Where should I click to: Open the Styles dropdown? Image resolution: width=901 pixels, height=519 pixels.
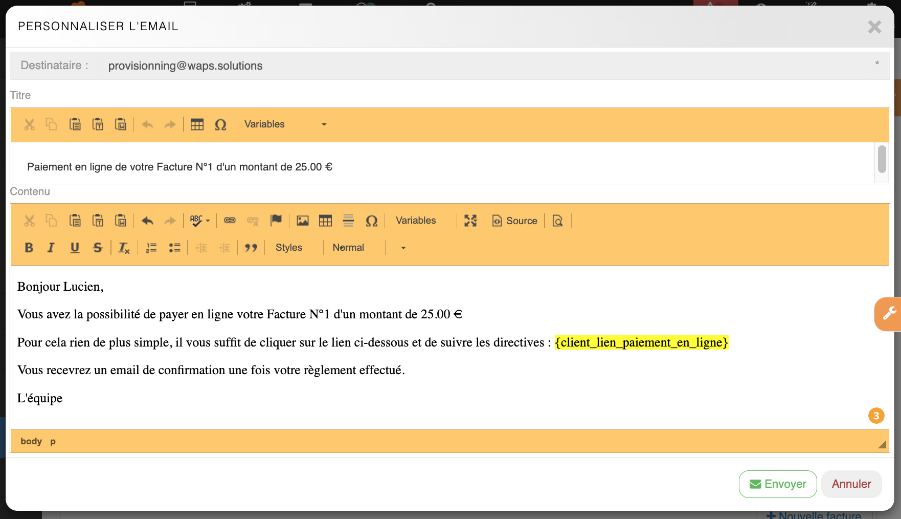coord(289,248)
